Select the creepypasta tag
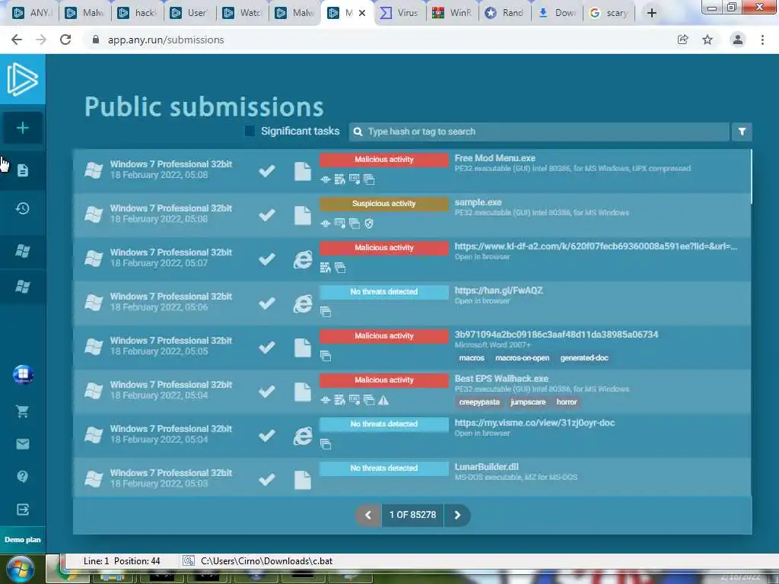Screen dimensions: 779x584 tap(479, 402)
